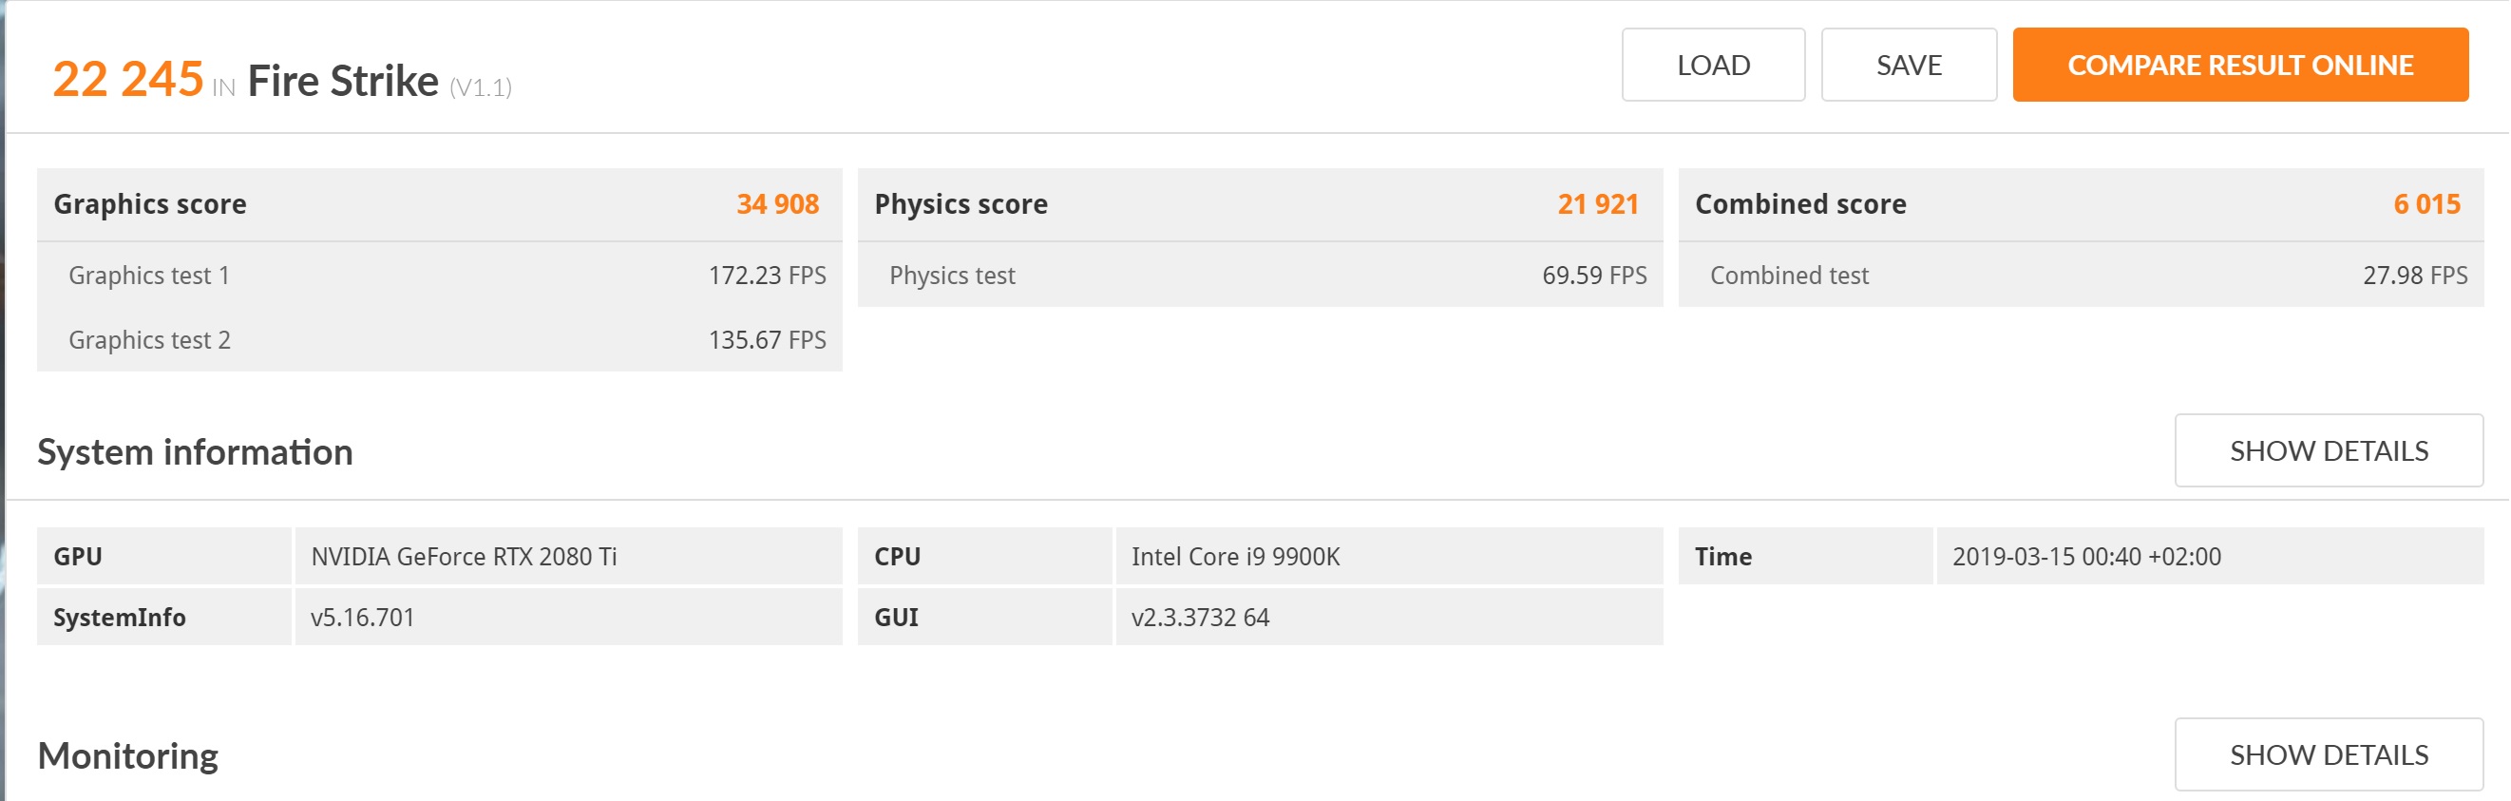Image resolution: width=2511 pixels, height=801 pixels.
Task: Expand Monitoring details
Action: pyautogui.click(x=2328, y=754)
